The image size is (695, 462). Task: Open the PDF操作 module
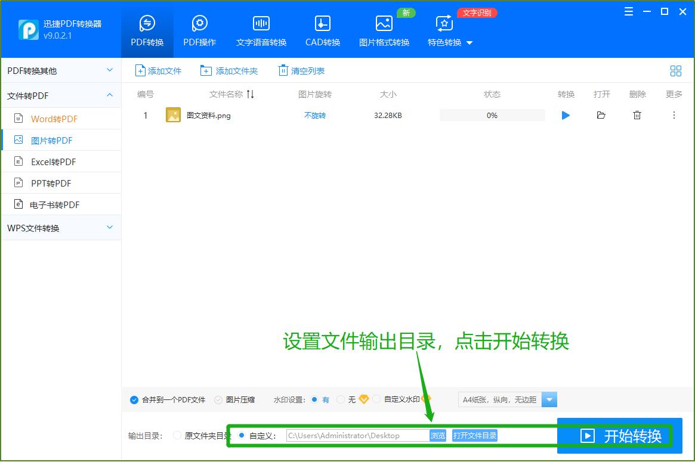(x=199, y=30)
